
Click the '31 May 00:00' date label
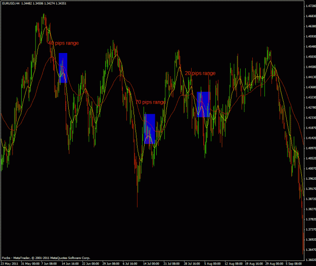[30, 263]
